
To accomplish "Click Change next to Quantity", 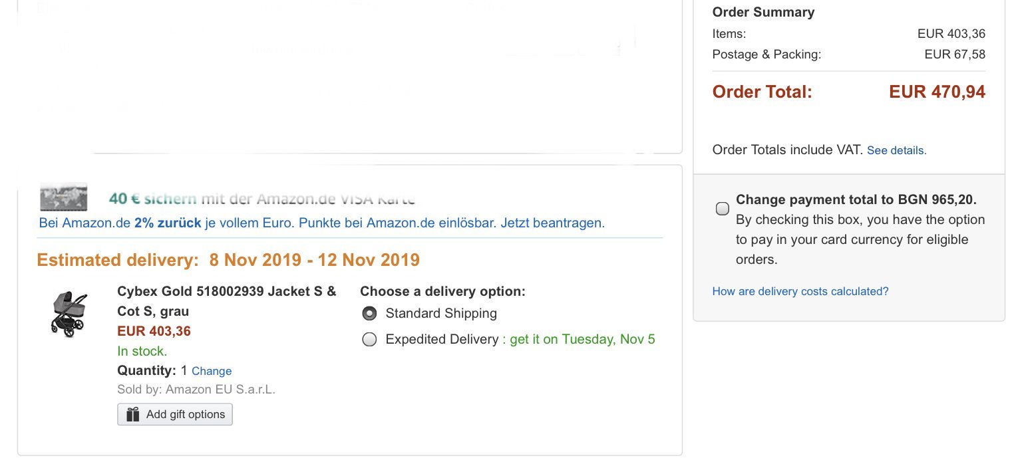I will tap(212, 371).
